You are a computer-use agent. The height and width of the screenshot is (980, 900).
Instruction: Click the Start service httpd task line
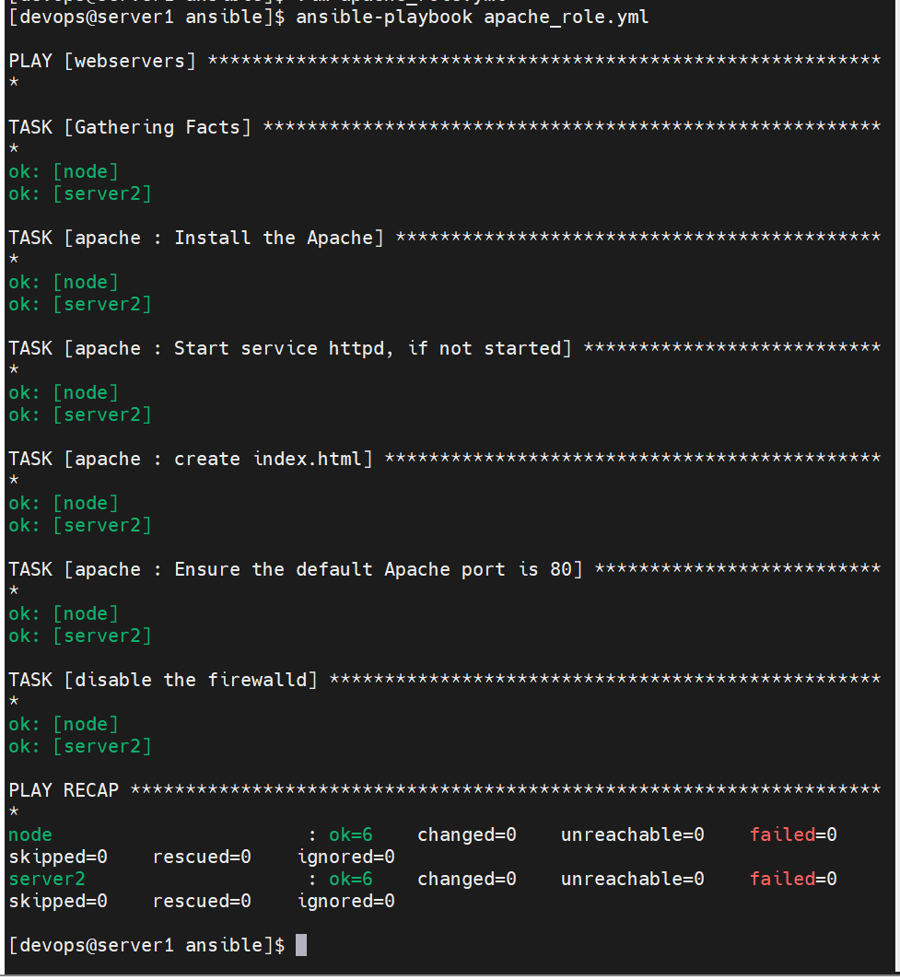click(290, 348)
